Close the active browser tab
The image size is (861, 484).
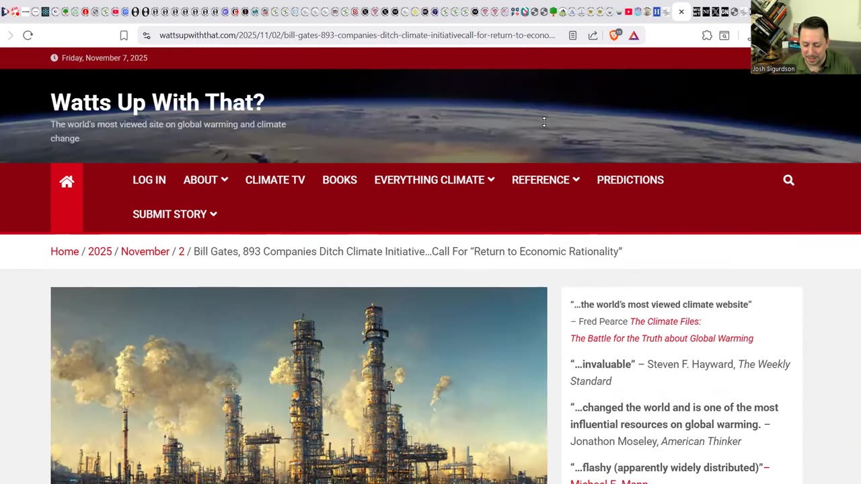[681, 11]
